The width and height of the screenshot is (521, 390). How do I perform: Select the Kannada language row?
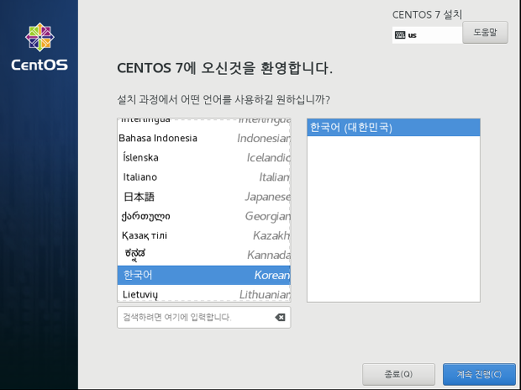coord(203,255)
